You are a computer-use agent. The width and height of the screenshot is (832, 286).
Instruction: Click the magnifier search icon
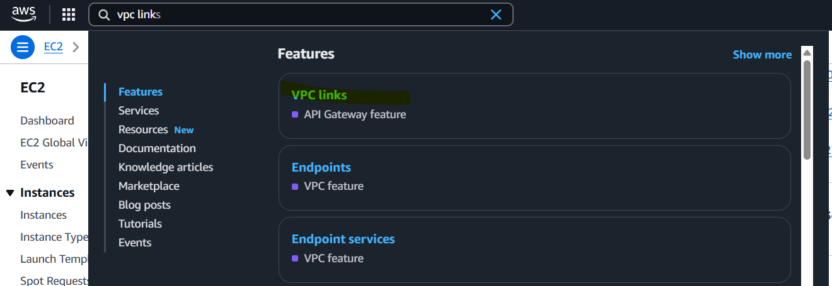(104, 14)
